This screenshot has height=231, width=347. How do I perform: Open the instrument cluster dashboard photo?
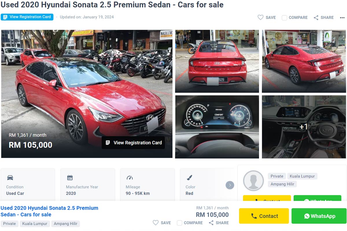pos(217,127)
